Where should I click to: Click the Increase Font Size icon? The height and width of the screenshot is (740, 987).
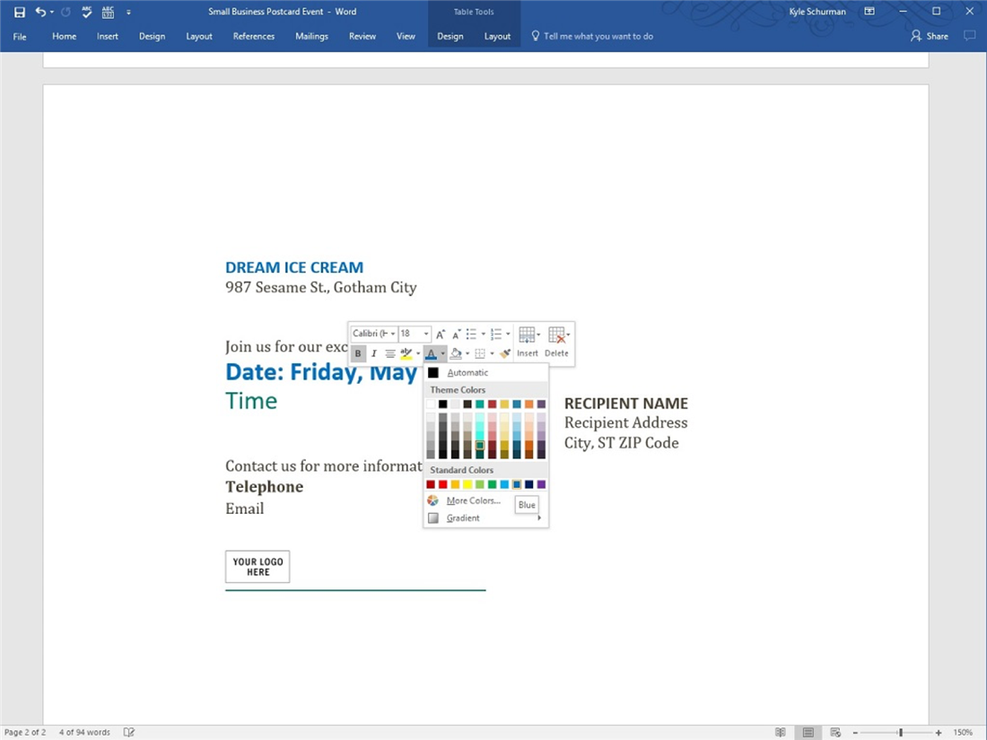[x=441, y=333]
